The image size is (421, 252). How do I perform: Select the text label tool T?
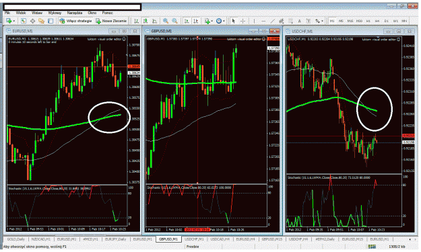309,21
